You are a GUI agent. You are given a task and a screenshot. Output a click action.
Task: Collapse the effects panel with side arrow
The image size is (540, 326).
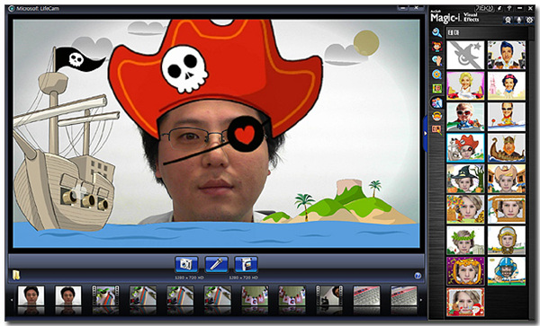(x=426, y=133)
